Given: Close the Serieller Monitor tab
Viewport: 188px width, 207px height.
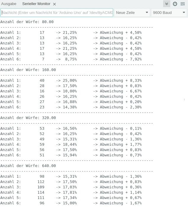Looking at the screenshot, I should click(54, 4).
